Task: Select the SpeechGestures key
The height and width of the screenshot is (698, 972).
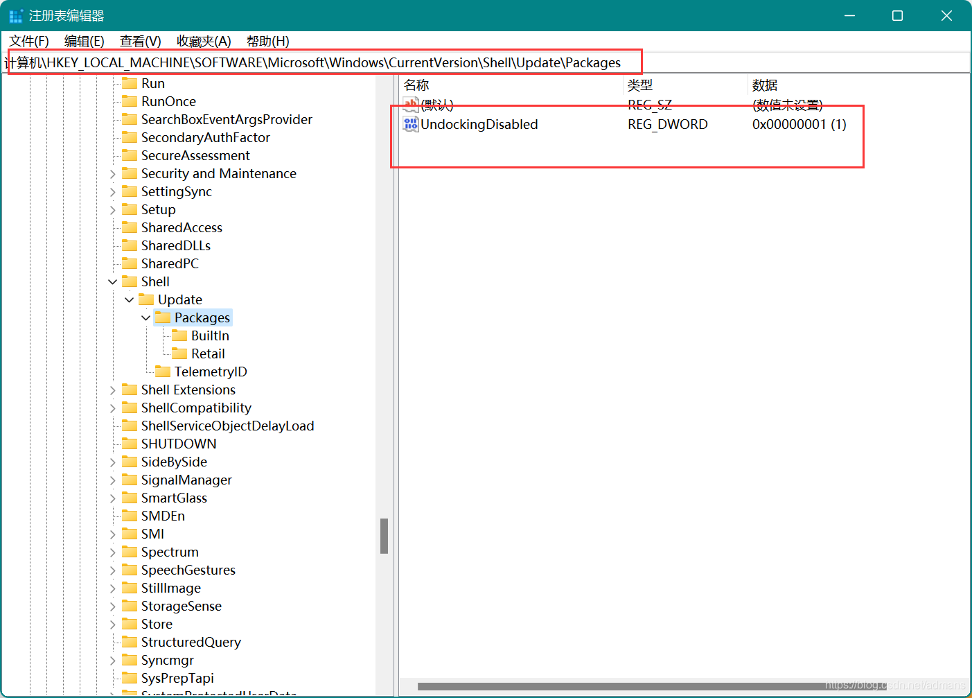Action: (188, 570)
